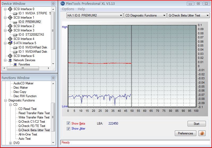Collapse the S-ATA Interface 5 node
The height and width of the screenshot is (148, 212).
[x=5, y=43]
